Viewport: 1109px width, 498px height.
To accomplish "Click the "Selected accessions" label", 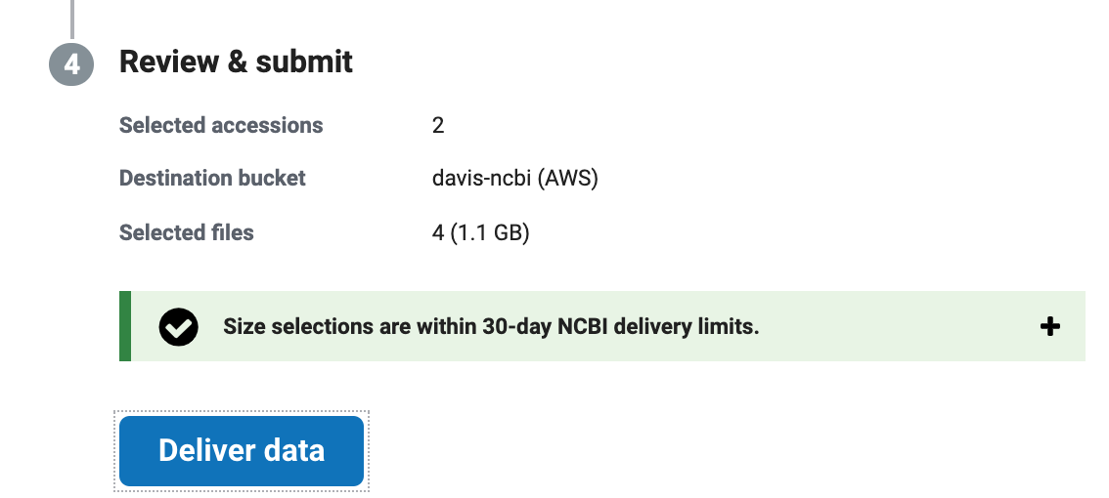I will (221, 125).
